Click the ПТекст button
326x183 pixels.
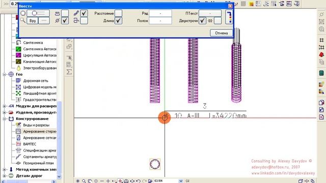coord(210,13)
